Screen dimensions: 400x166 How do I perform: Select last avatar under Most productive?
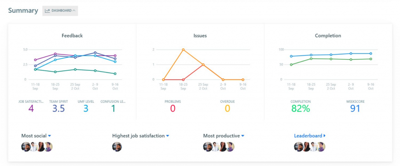(x=230, y=147)
